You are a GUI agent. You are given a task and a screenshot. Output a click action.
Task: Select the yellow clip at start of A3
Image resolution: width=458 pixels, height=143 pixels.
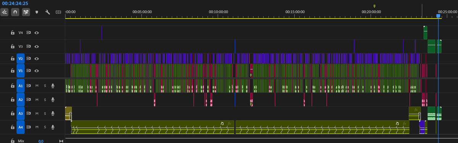coord(68,113)
